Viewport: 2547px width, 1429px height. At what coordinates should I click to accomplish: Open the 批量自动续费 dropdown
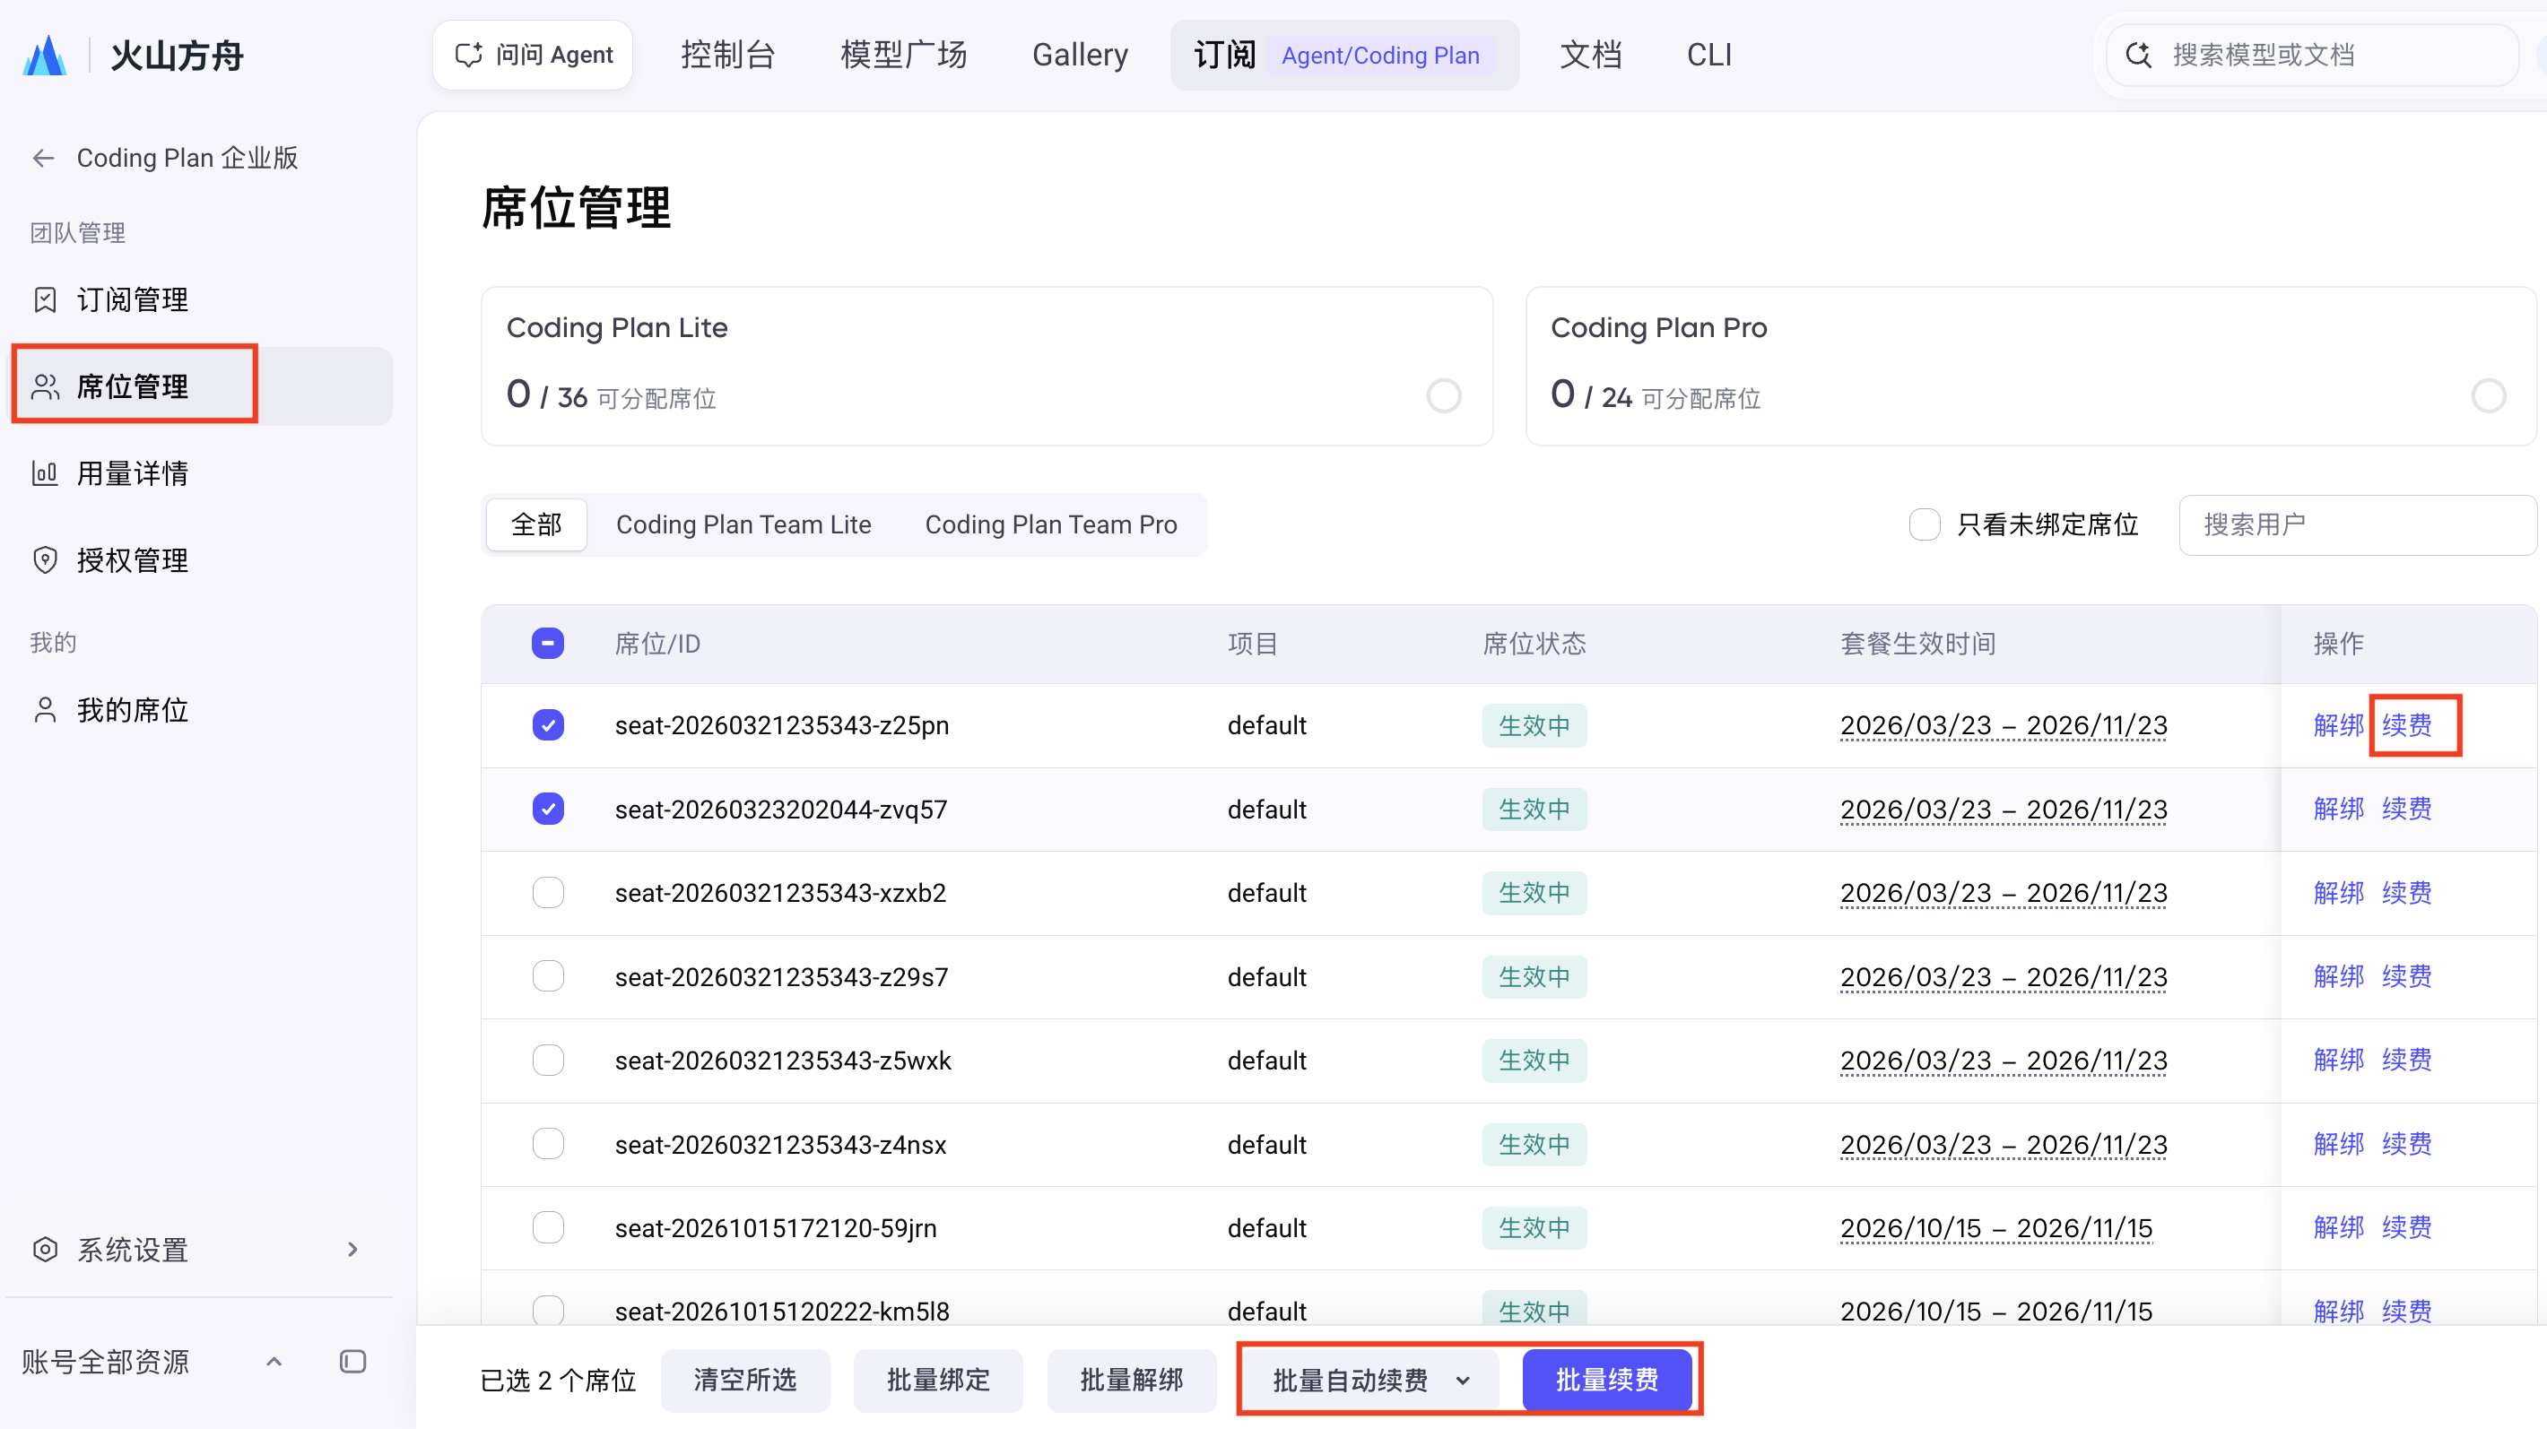pyautogui.click(x=1370, y=1380)
